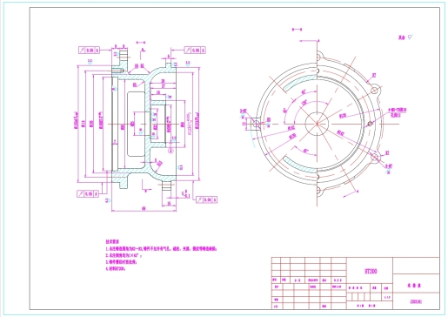This screenshot has width=448, height=317.
Task: Click the upper-right mounting lug hole
Action: (x=374, y=91)
